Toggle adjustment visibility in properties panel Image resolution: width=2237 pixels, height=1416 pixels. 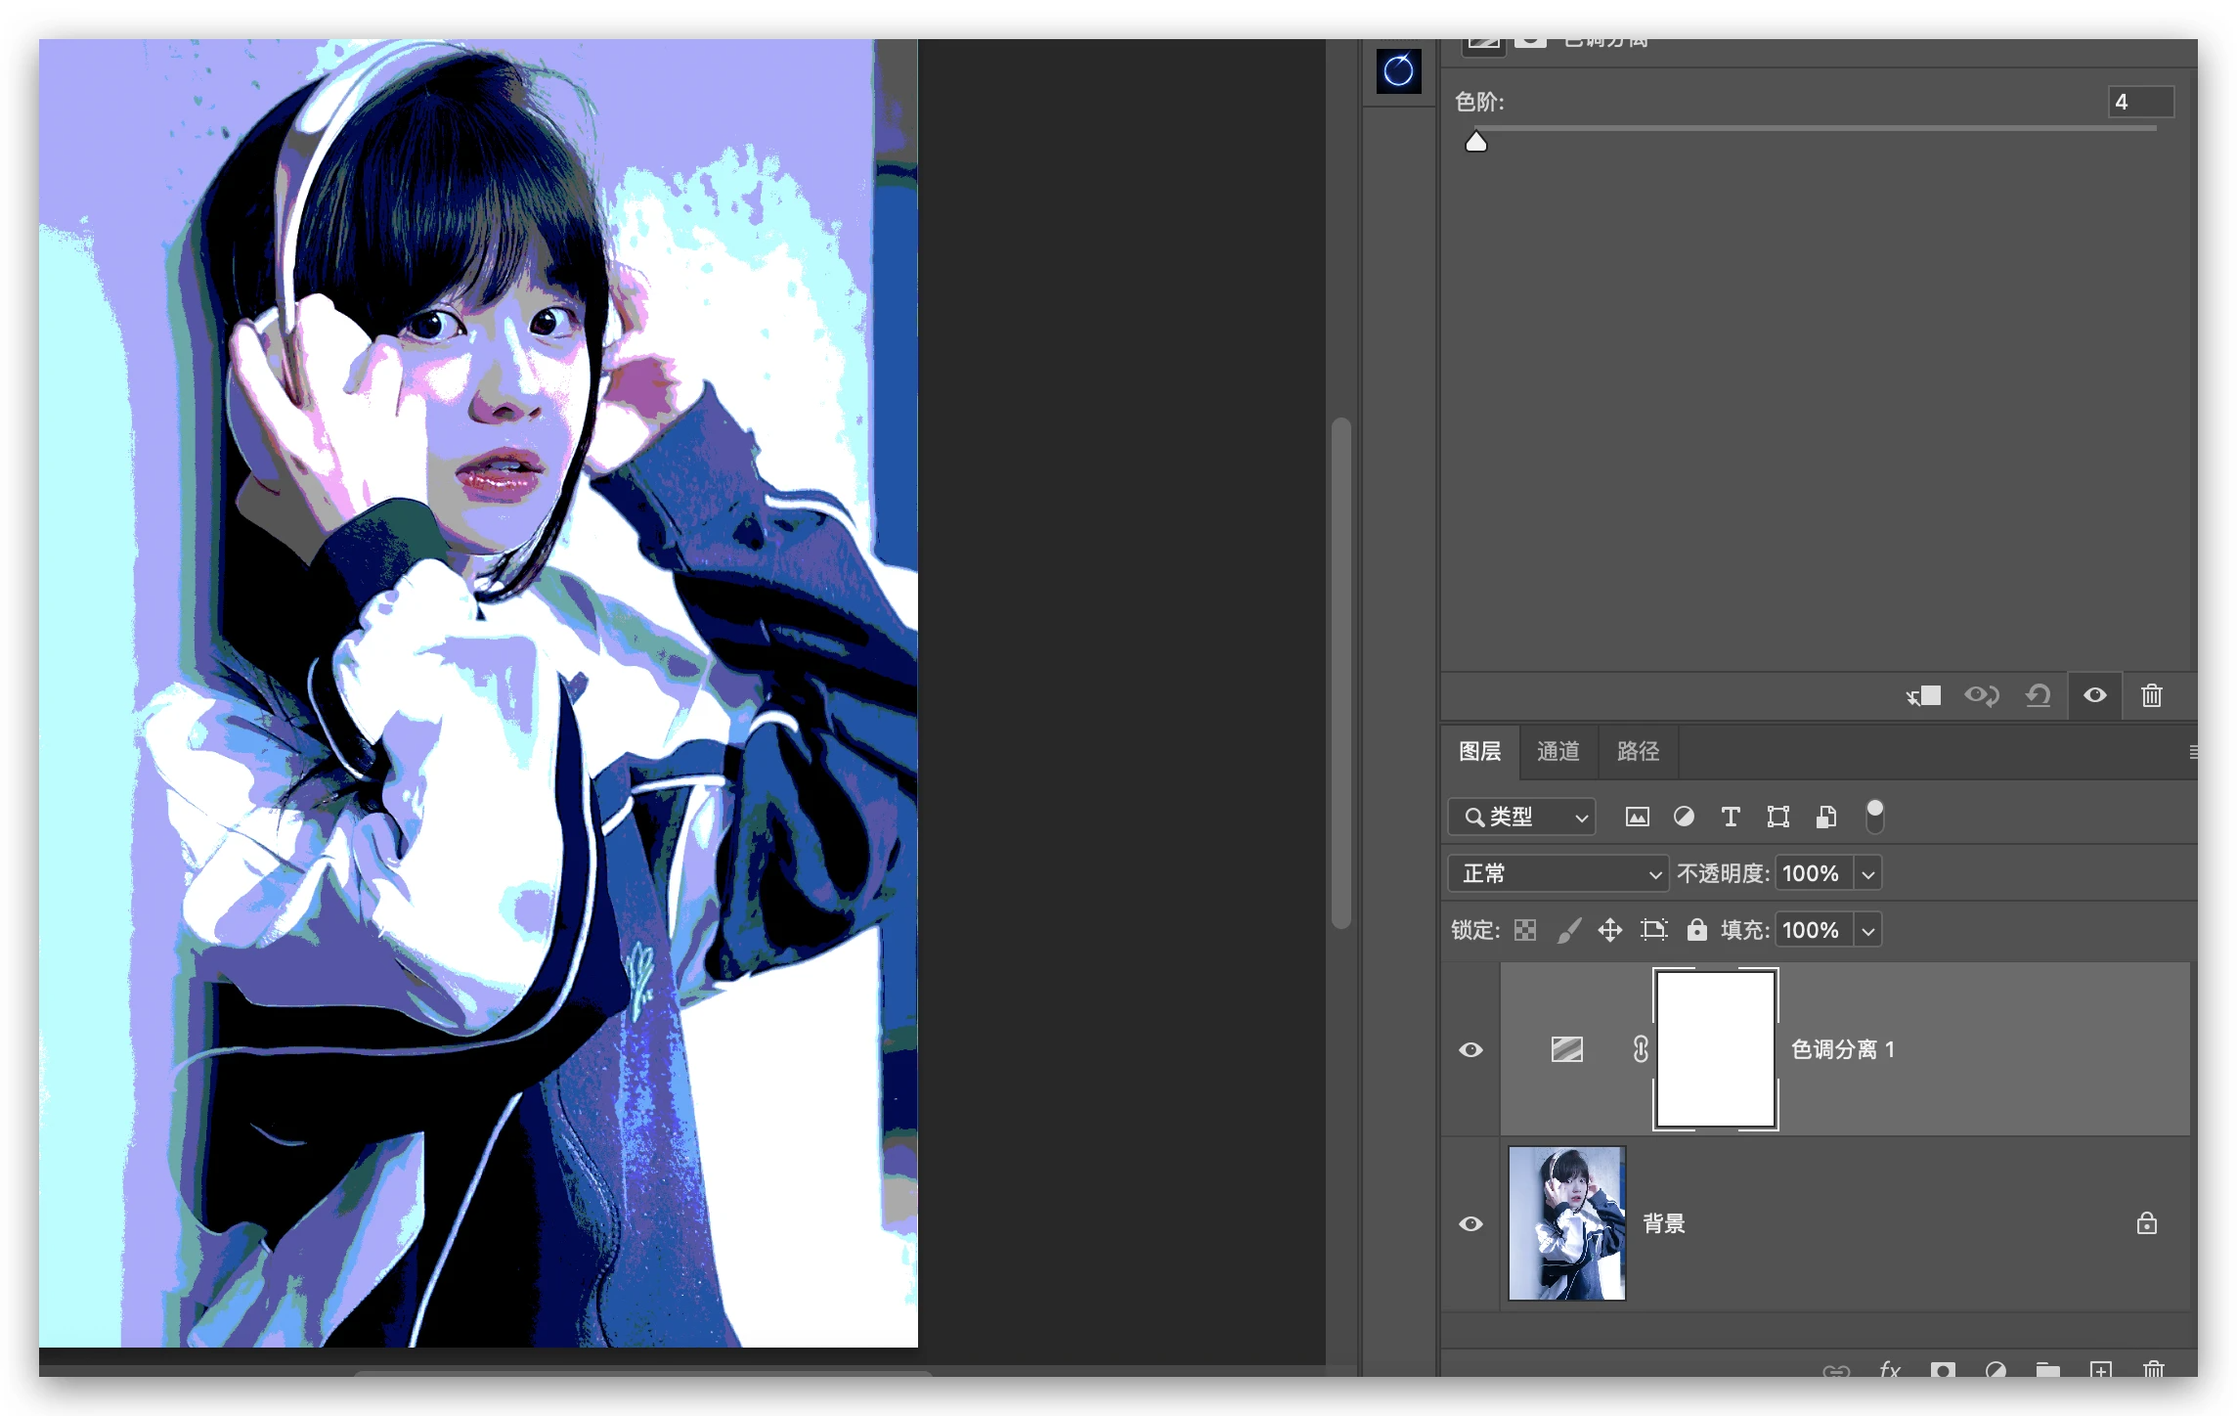point(2094,695)
